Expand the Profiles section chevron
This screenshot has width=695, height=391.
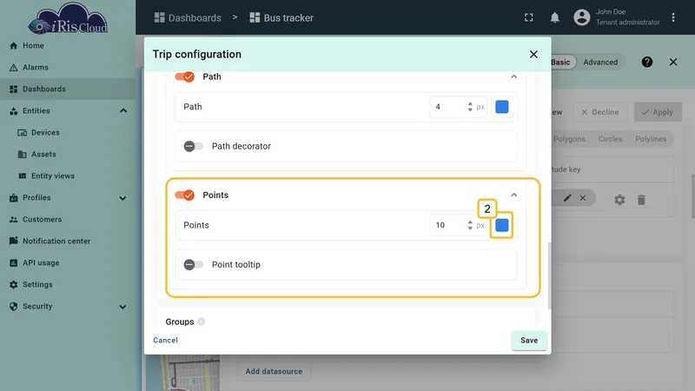pos(122,198)
